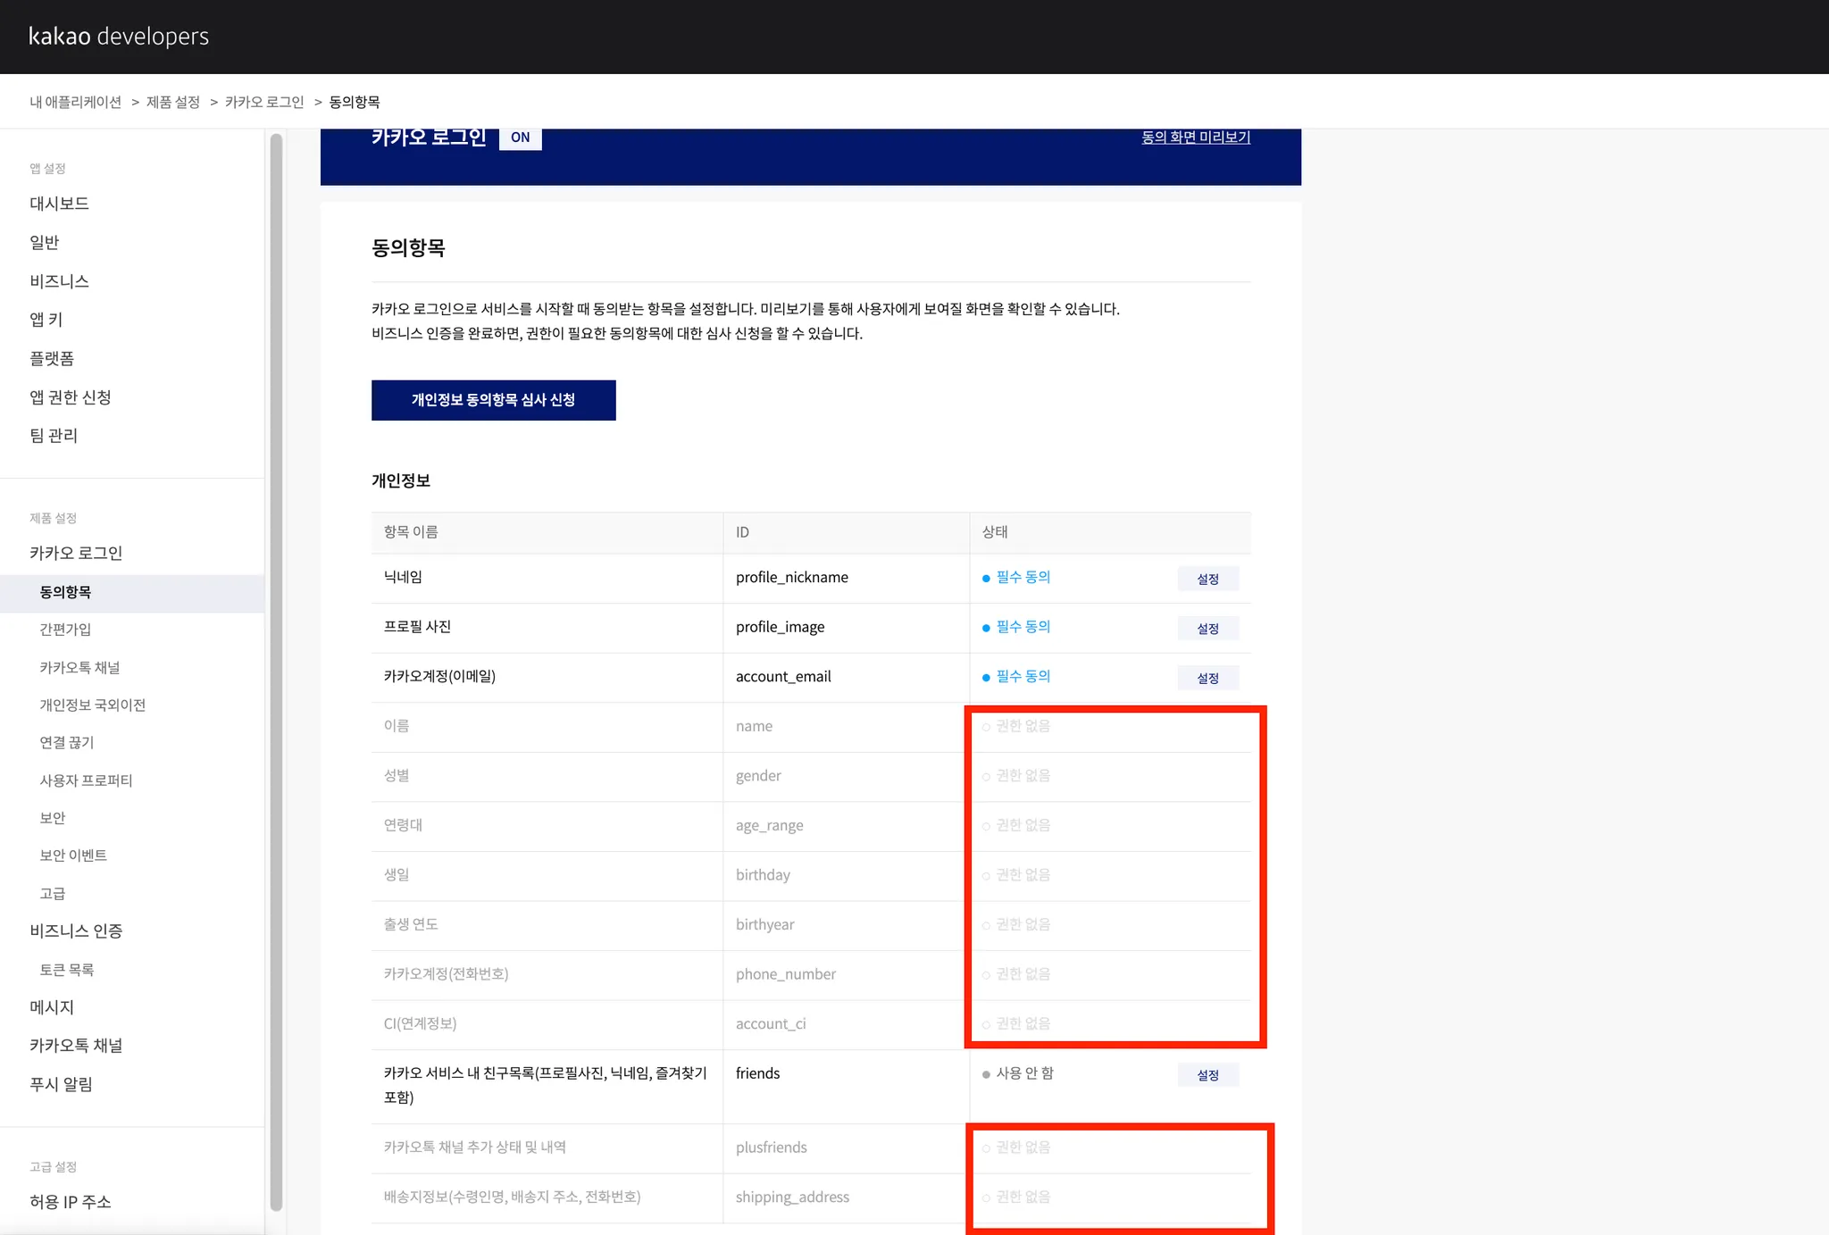Viewport: 1829px width, 1235px height.
Task: Click the My Applications breadcrumb link
Action: (75, 102)
